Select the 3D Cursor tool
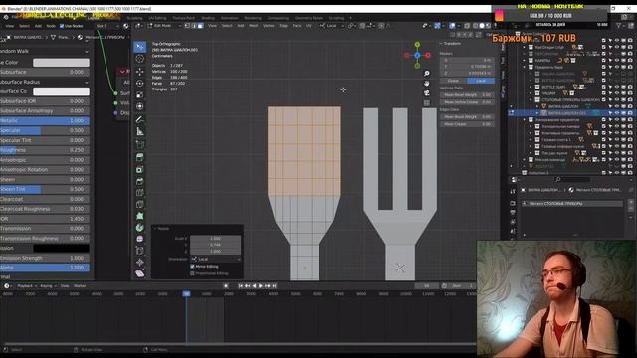The width and height of the screenshot is (637, 358). (139, 59)
